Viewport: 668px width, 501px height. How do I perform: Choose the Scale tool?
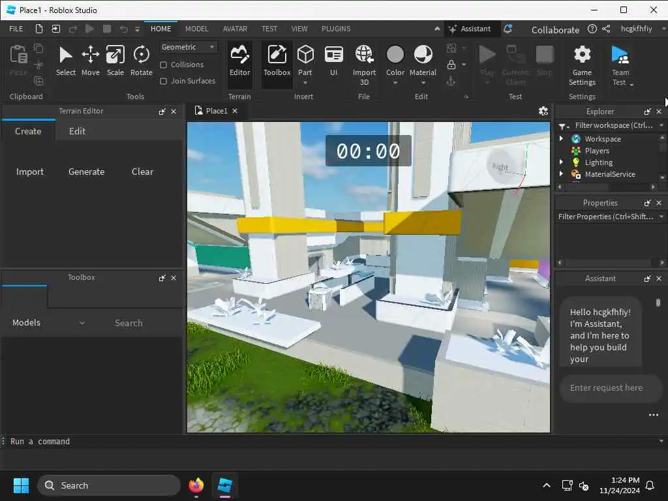[115, 61]
